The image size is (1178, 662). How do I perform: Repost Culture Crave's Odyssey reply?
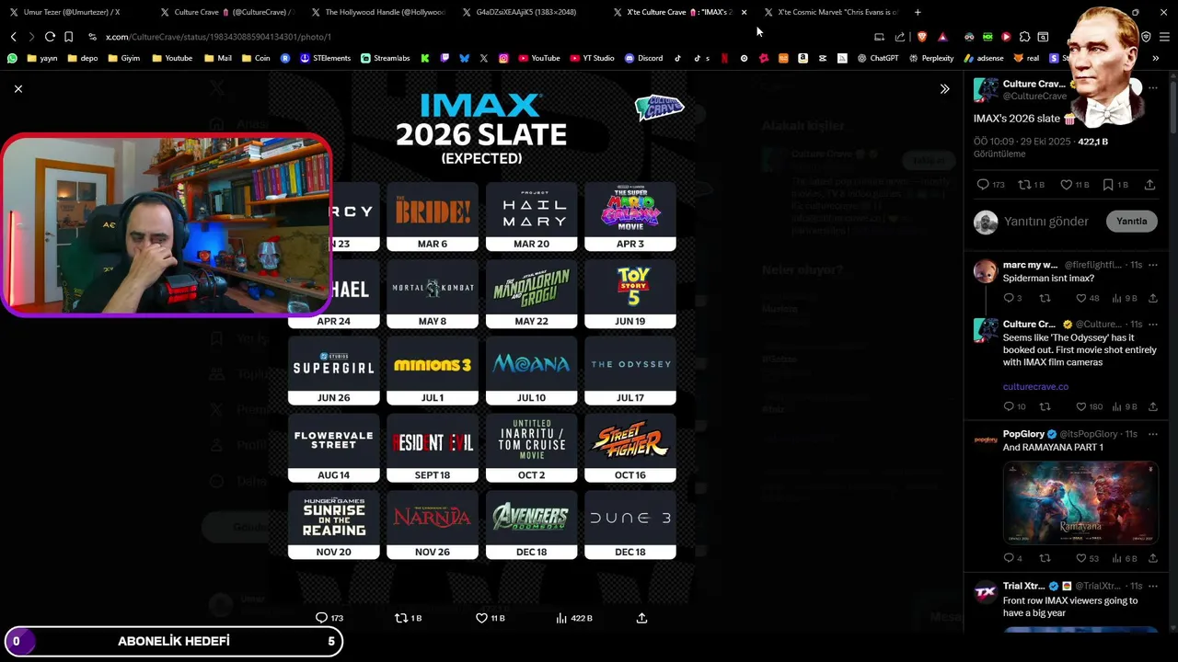click(1045, 406)
